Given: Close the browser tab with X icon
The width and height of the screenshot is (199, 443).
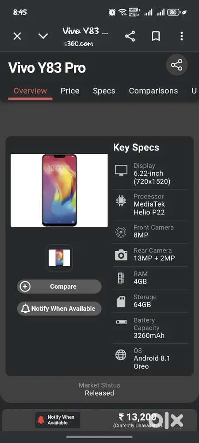Looking at the screenshot, I should coord(17,36).
